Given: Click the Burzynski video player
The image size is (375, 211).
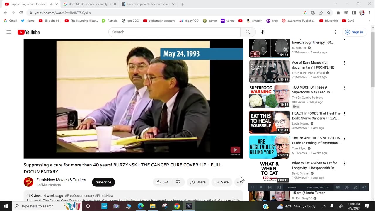Looking at the screenshot, I should tap(133, 98).
